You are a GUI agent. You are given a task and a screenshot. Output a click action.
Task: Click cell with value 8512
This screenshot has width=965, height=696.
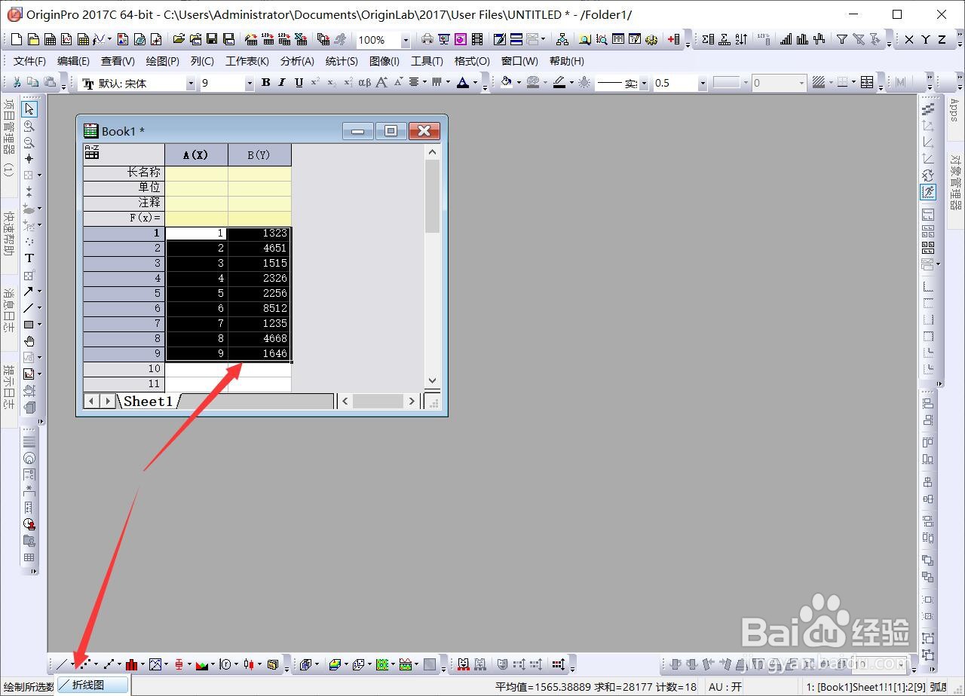click(x=259, y=309)
